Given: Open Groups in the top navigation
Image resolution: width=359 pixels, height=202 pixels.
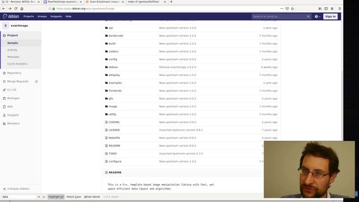Looking at the screenshot, I should point(42,16).
